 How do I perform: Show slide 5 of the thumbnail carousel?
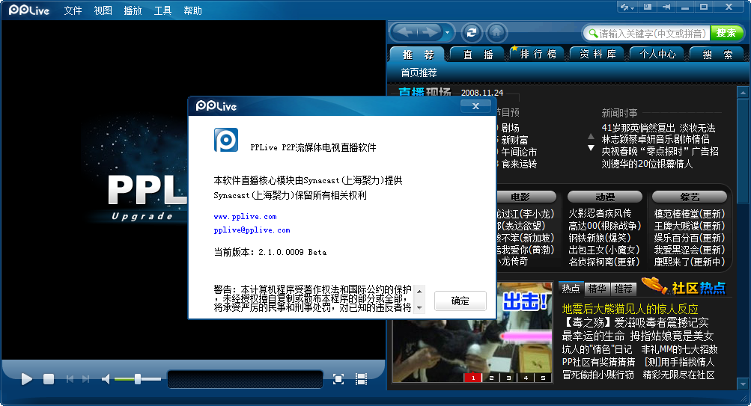point(543,378)
